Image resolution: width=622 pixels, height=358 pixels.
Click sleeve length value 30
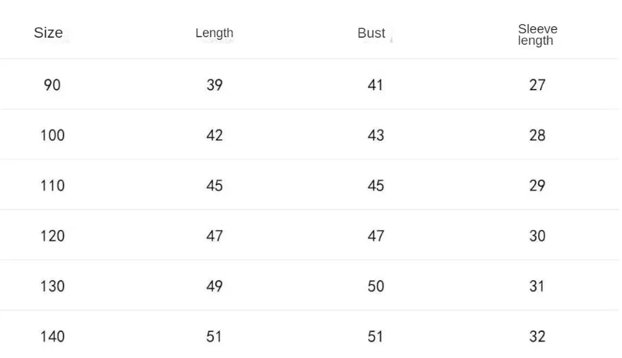[x=537, y=236]
